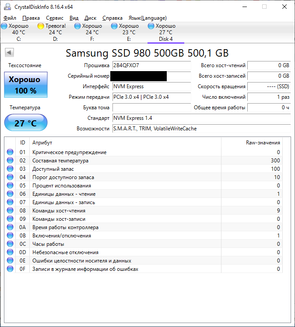Switch to disk F: tab
295x327 pixels.
pos(92,32)
